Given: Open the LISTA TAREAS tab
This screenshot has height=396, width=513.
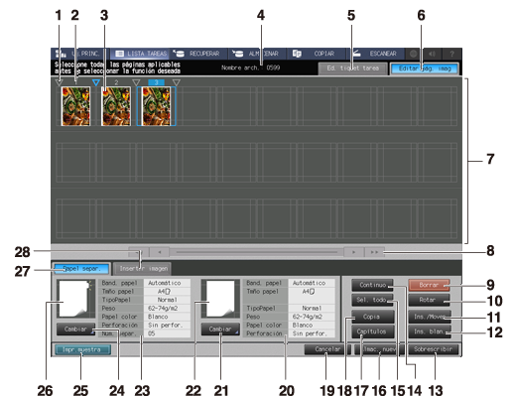Looking at the screenshot, I should coord(140,54).
